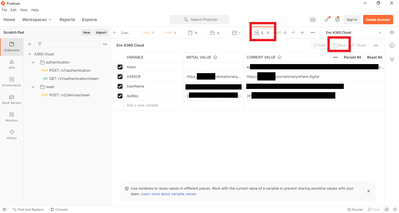
Task: Click the Sign In button
Action: [352, 20]
